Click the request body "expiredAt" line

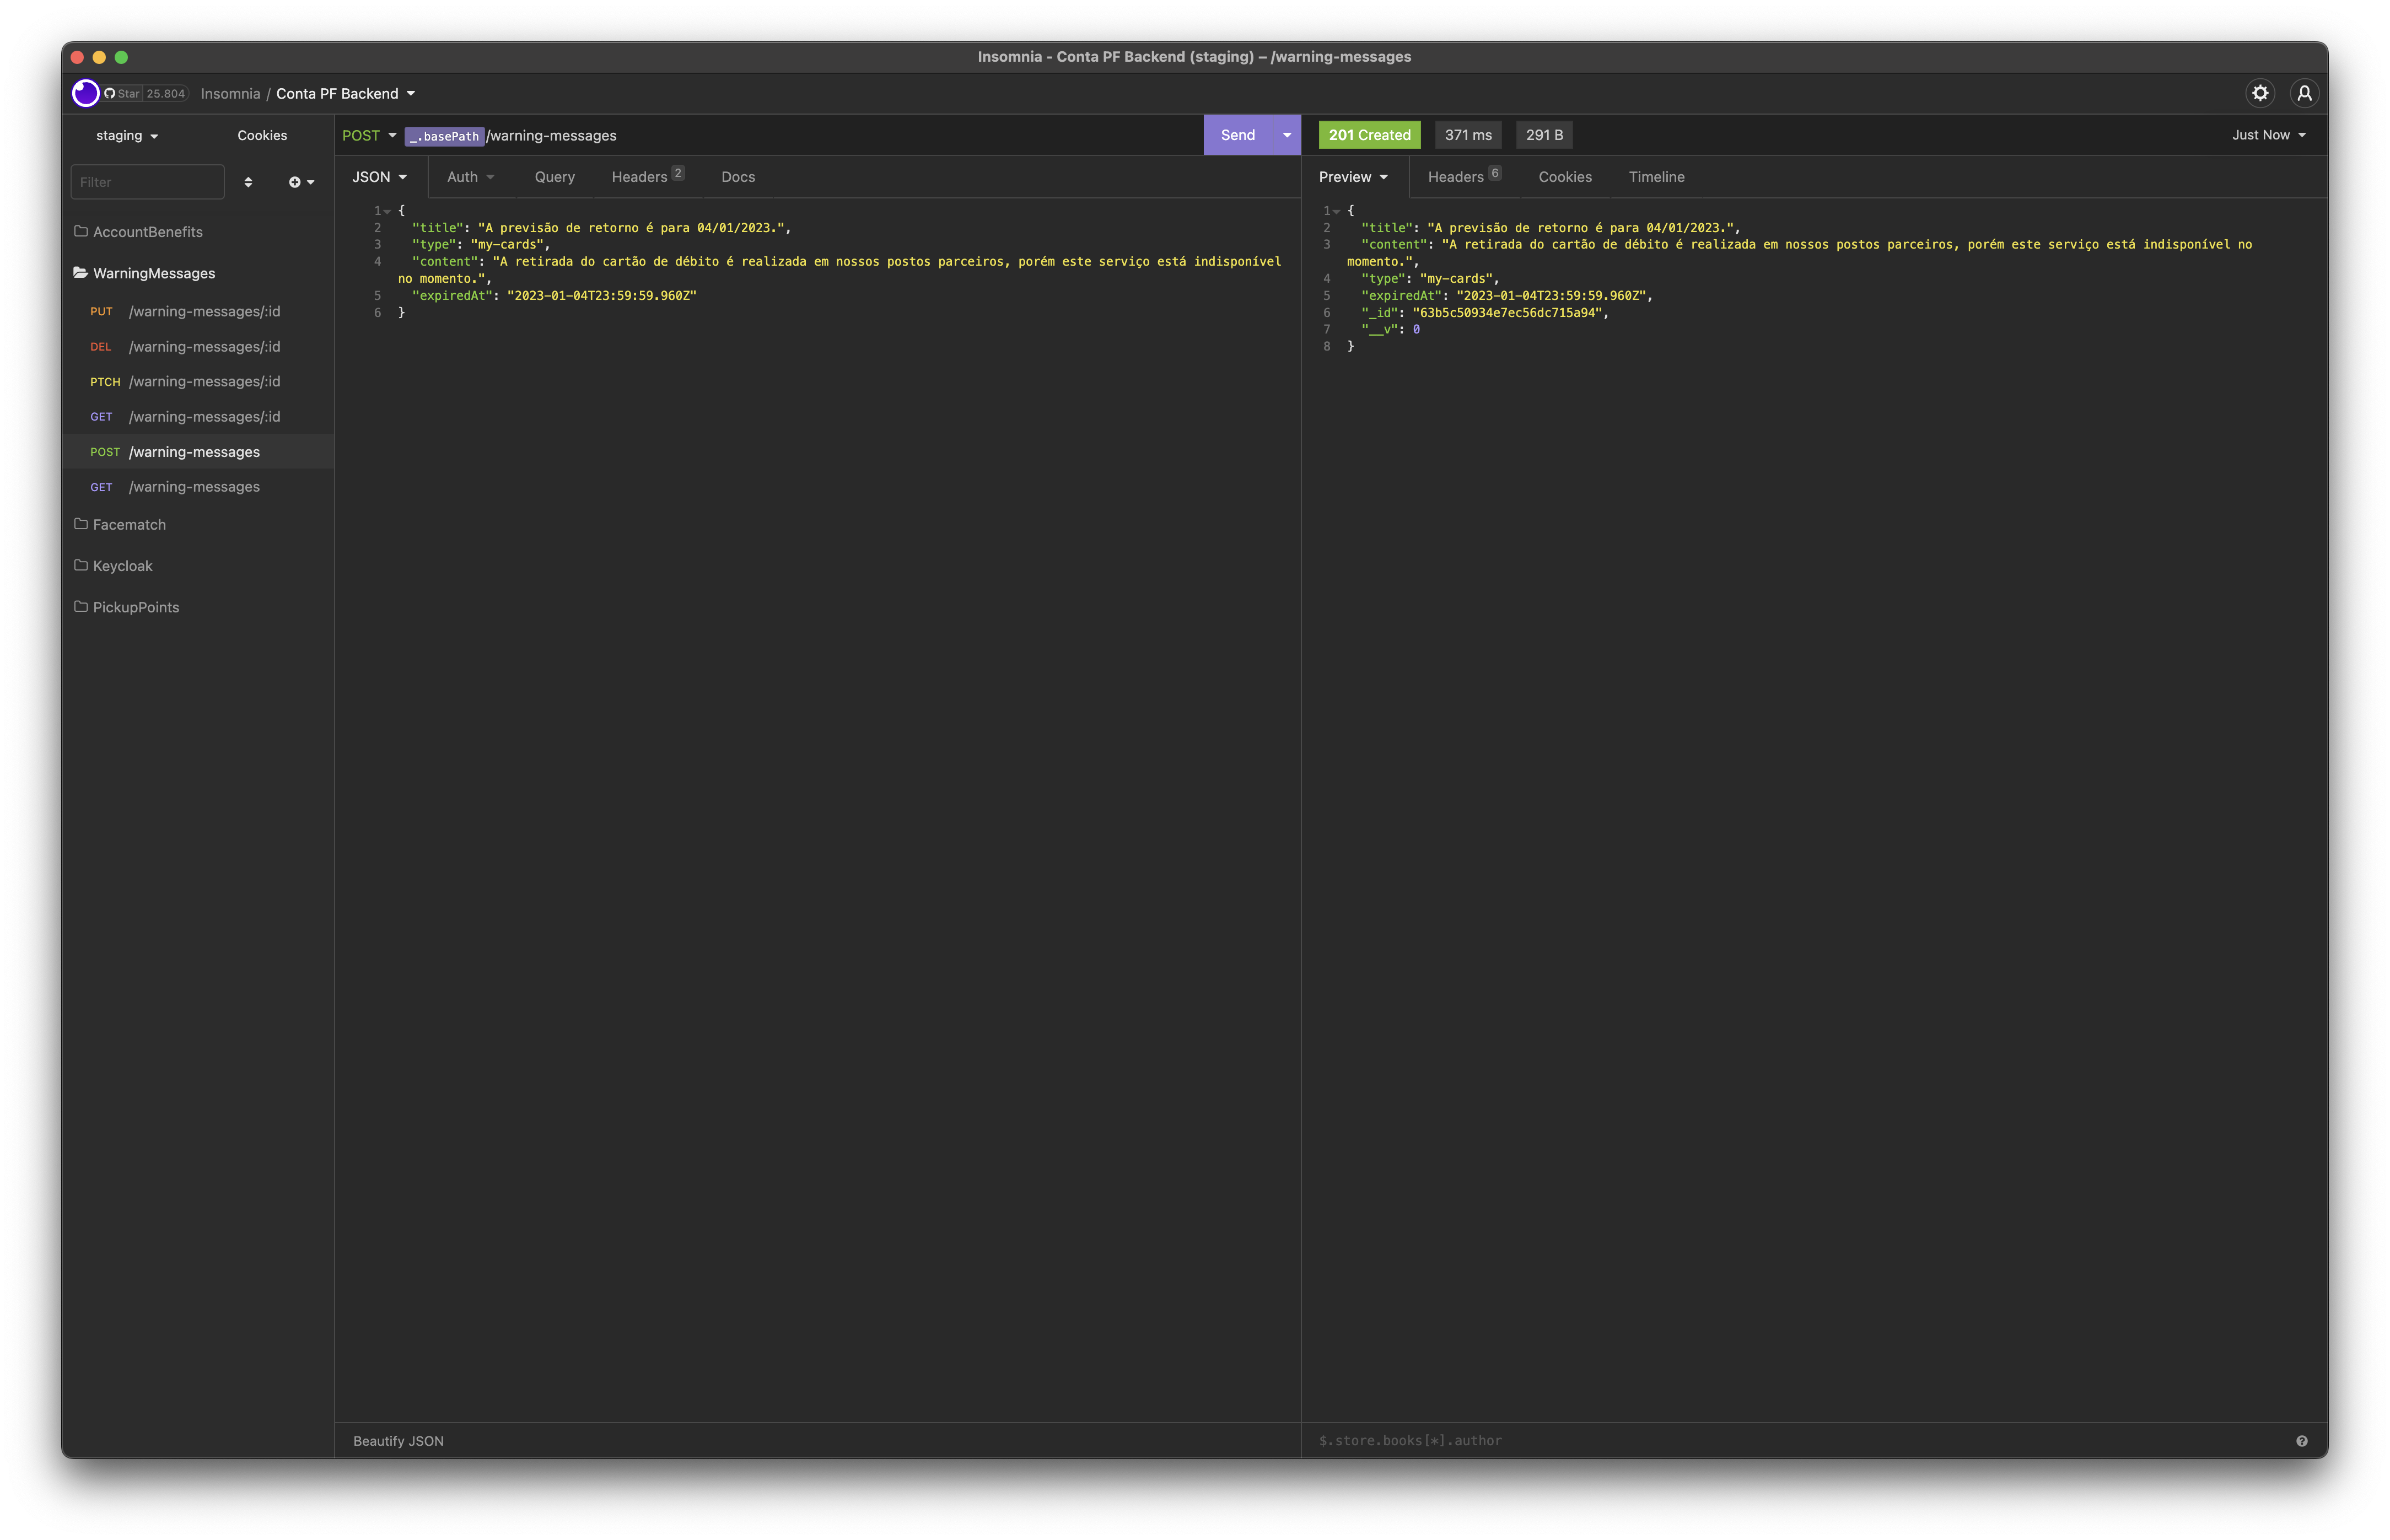click(x=554, y=296)
